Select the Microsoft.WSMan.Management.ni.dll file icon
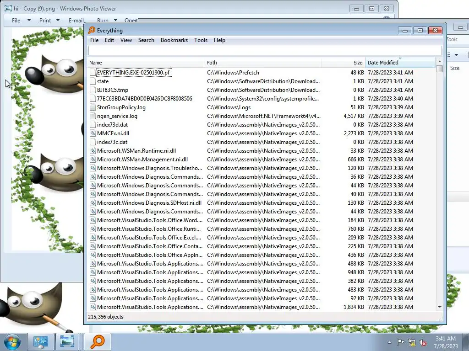 pos(93,160)
